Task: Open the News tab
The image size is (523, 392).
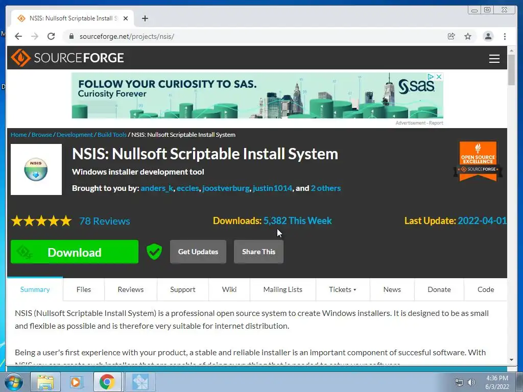Action: [x=392, y=289]
